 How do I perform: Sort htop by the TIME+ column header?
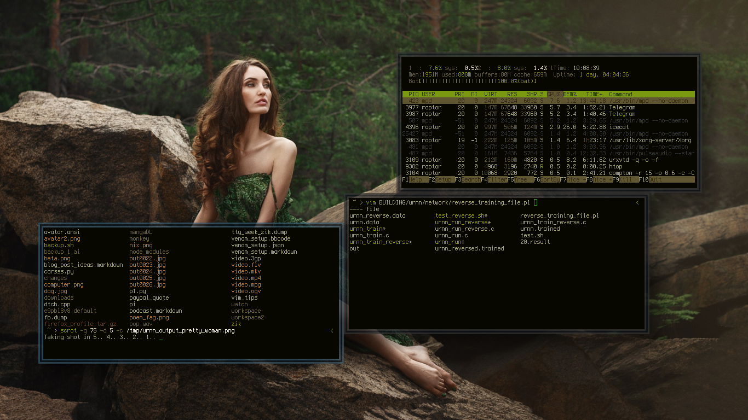pyautogui.click(x=594, y=94)
